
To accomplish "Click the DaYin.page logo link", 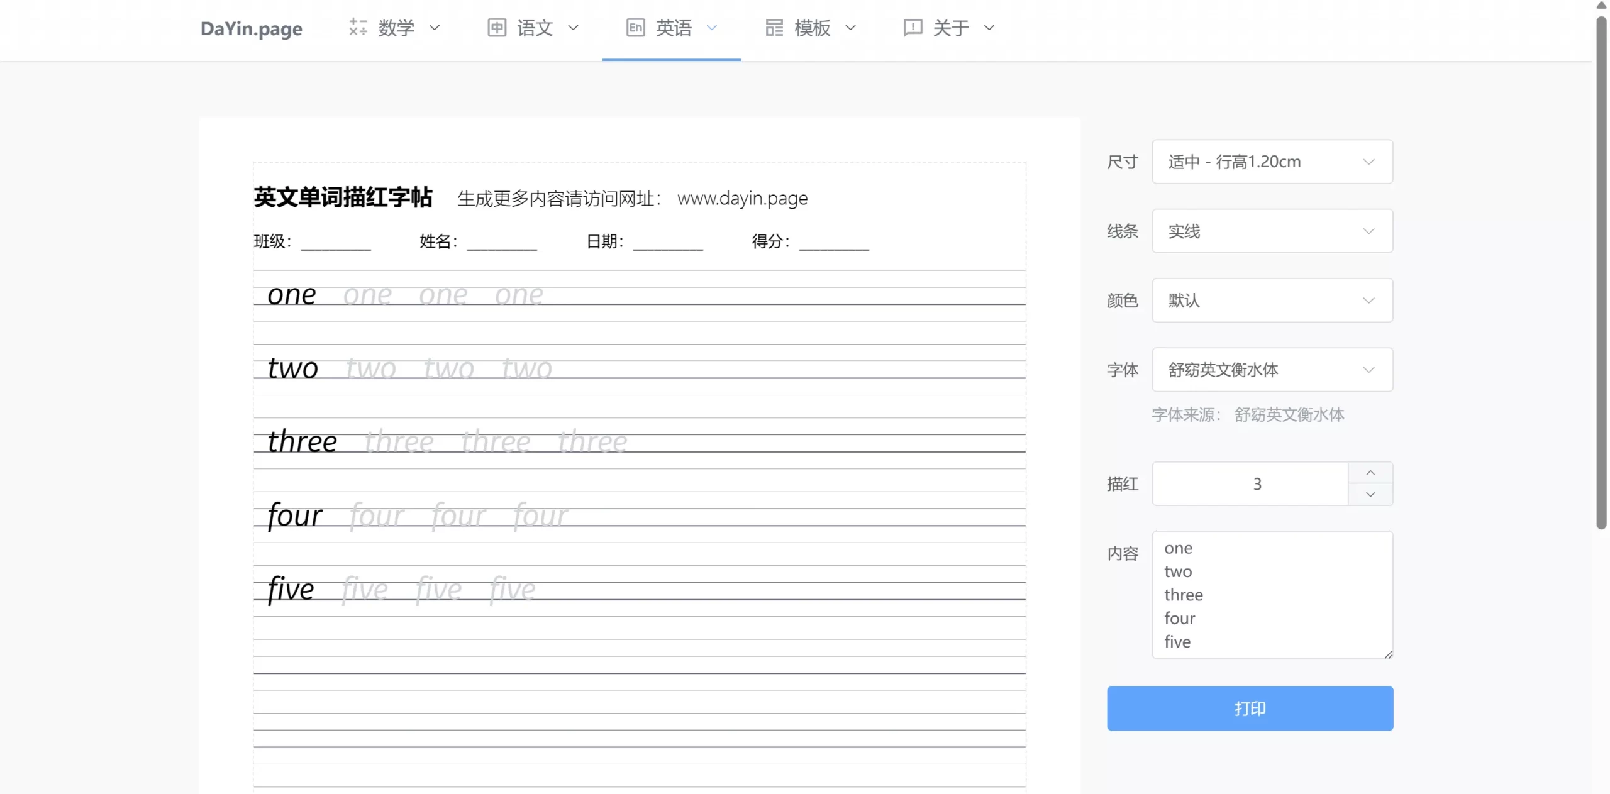I will 251,28.
